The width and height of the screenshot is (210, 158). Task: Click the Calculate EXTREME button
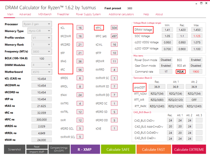click(x=189, y=149)
